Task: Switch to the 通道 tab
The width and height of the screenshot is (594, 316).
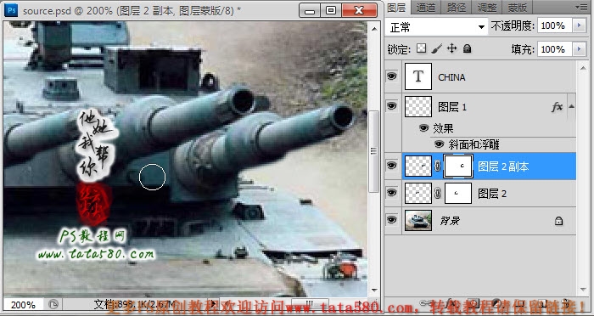Action: pos(426,7)
